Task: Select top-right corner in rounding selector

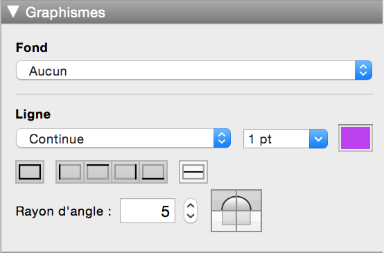Action: [249, 200]
